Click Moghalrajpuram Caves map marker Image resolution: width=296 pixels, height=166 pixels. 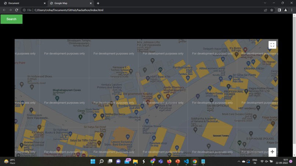(x=57, y=98)
